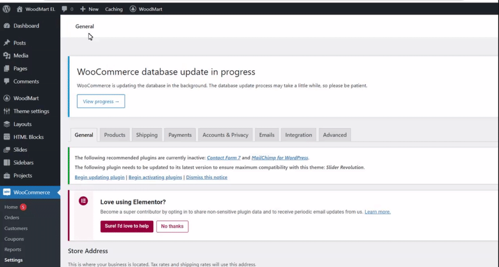Viewport: 499px width, 267px height.
Task: Click the plus icon next to New
Action: (x=83, y=9)
